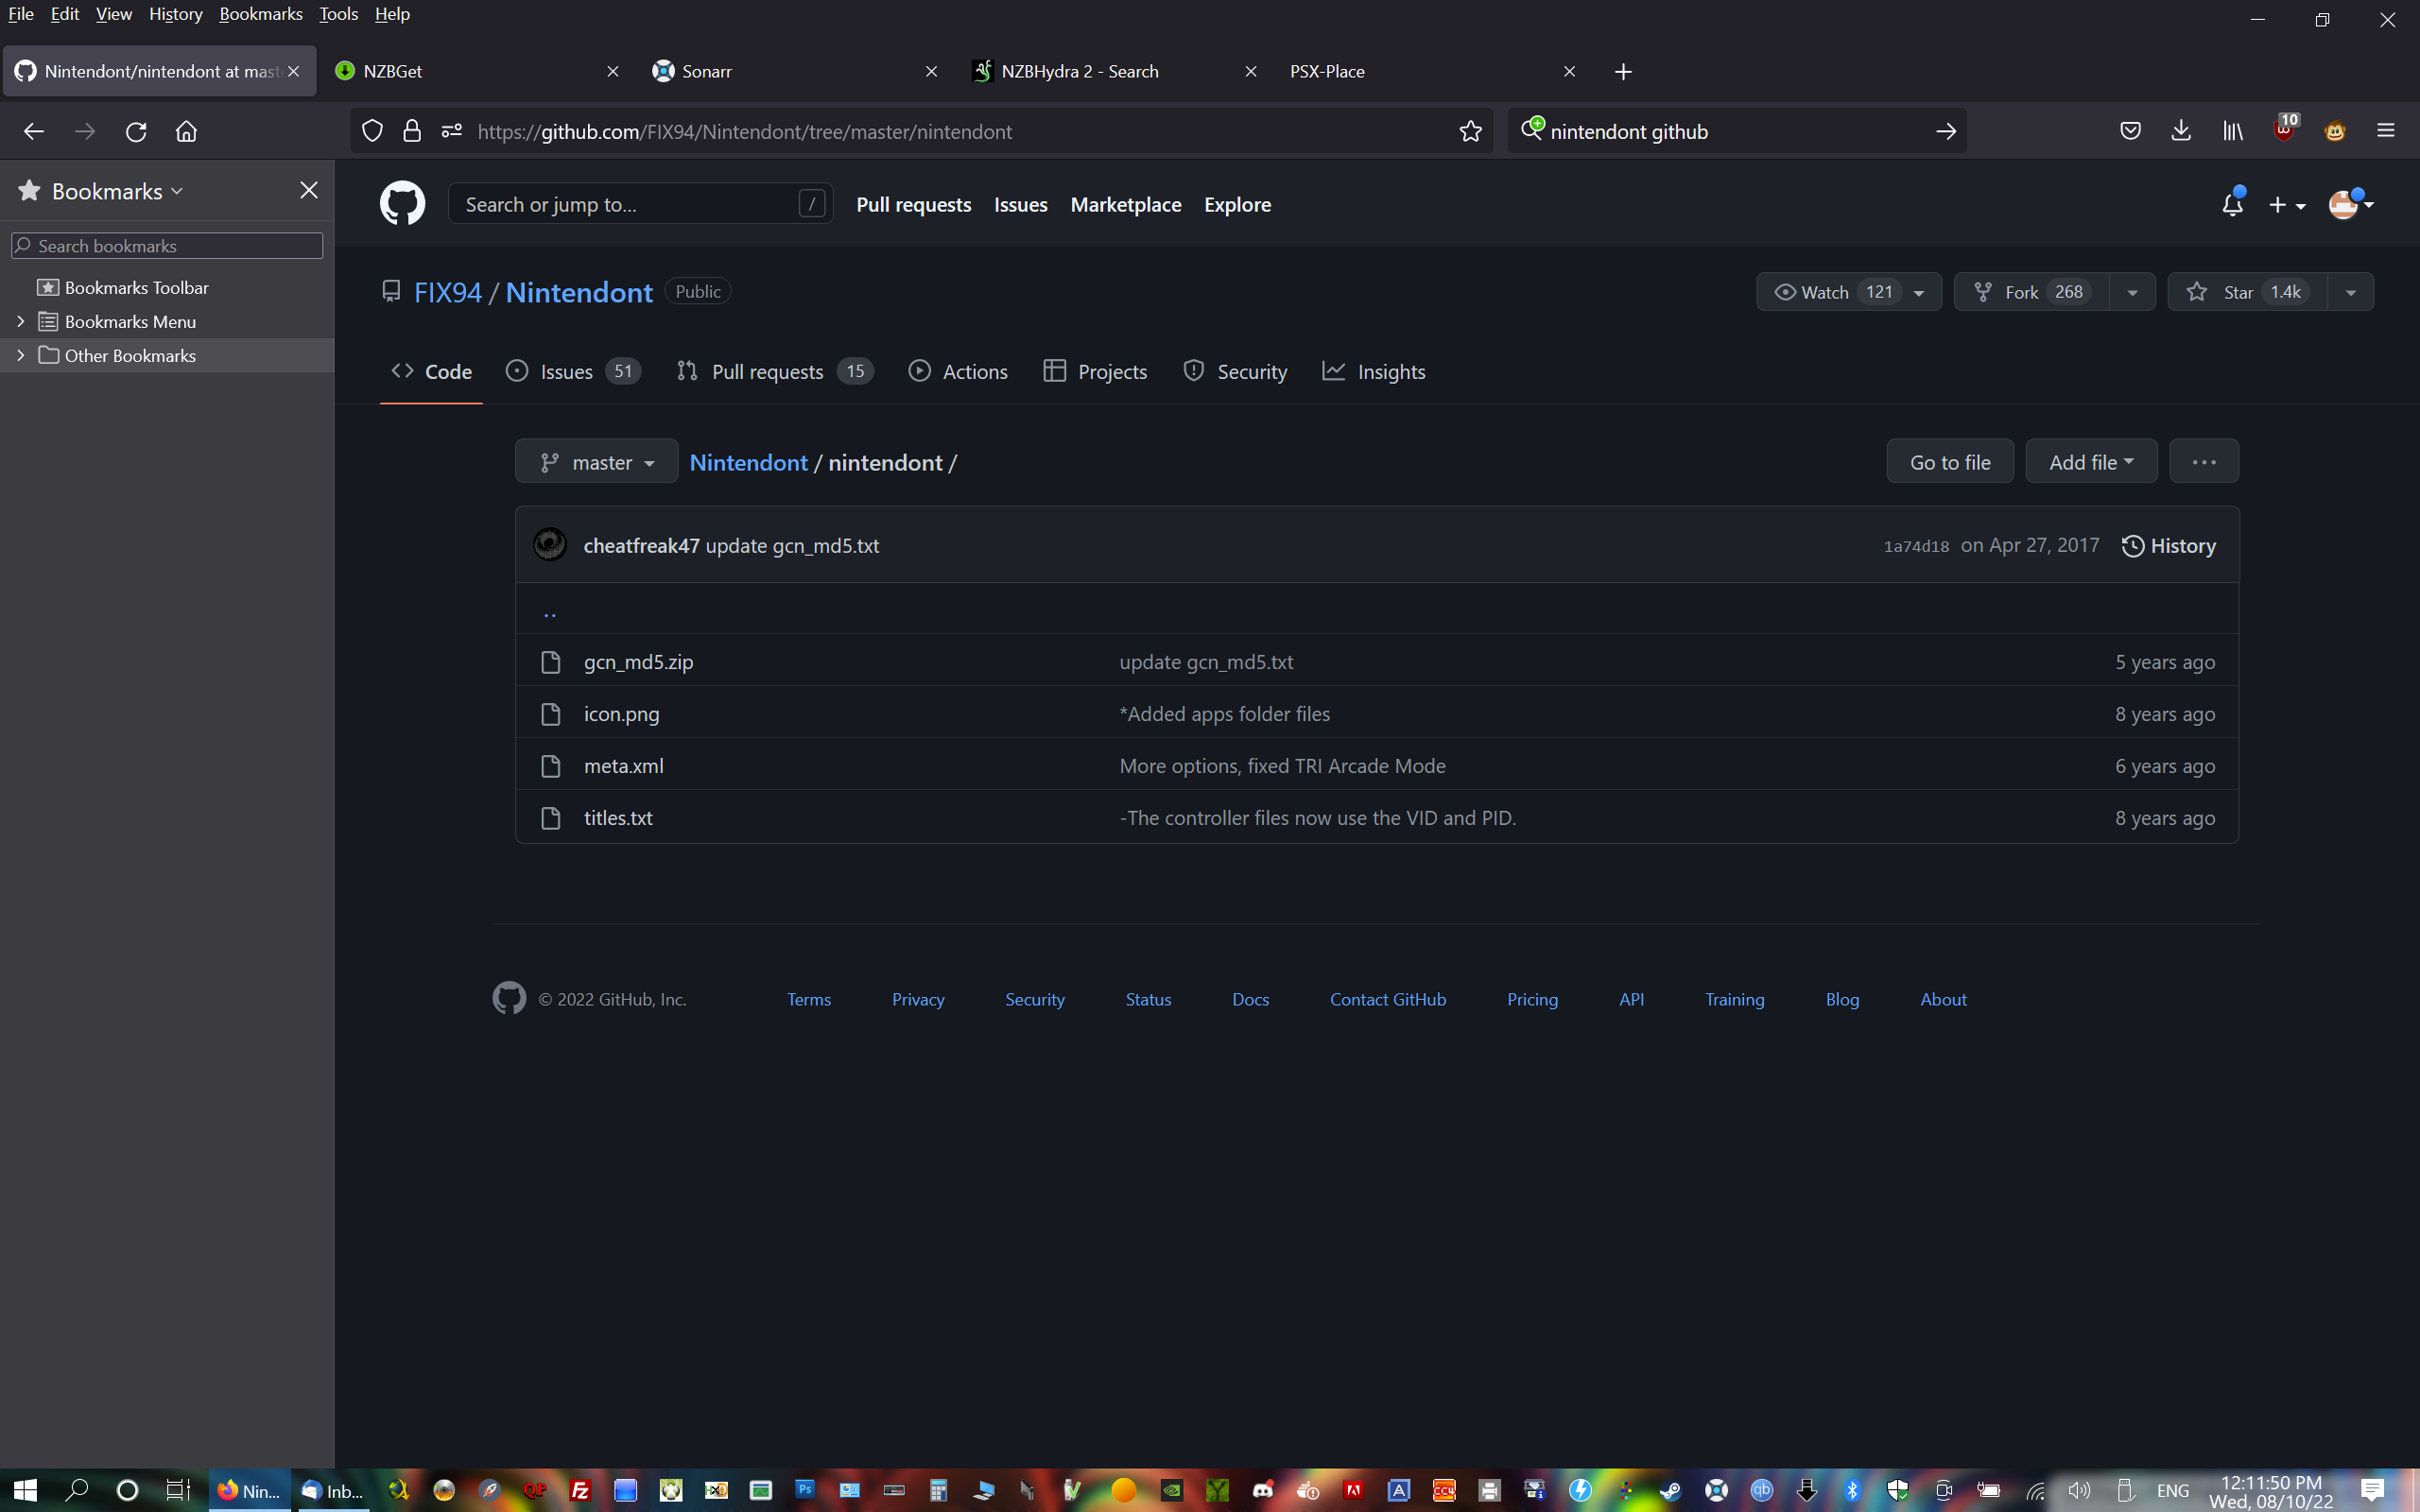Click the Search bookmarks field

167,246
